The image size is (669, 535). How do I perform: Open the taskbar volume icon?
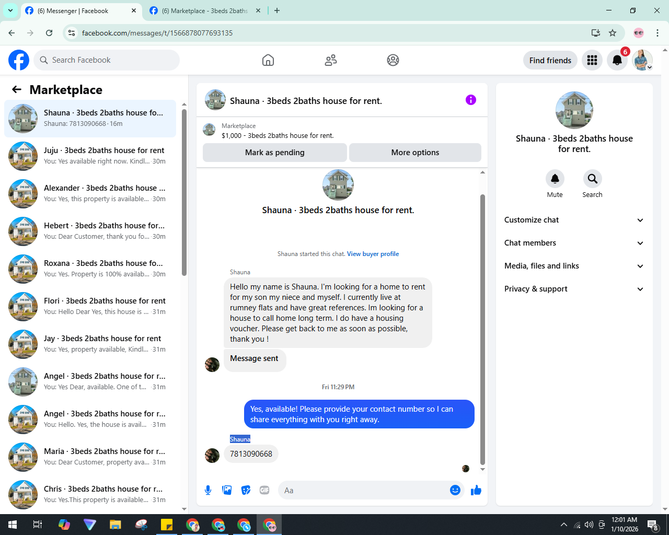[x=589, y=525]
